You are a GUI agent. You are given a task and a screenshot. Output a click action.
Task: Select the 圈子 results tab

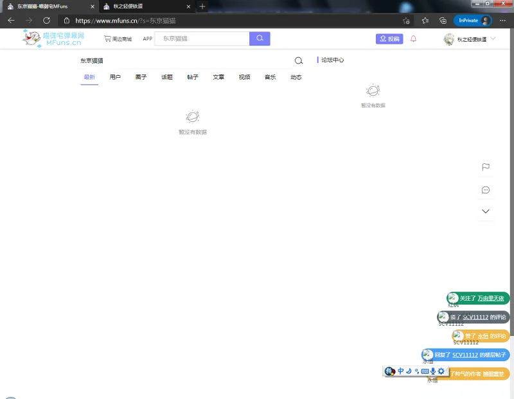(x=141, y=77)
